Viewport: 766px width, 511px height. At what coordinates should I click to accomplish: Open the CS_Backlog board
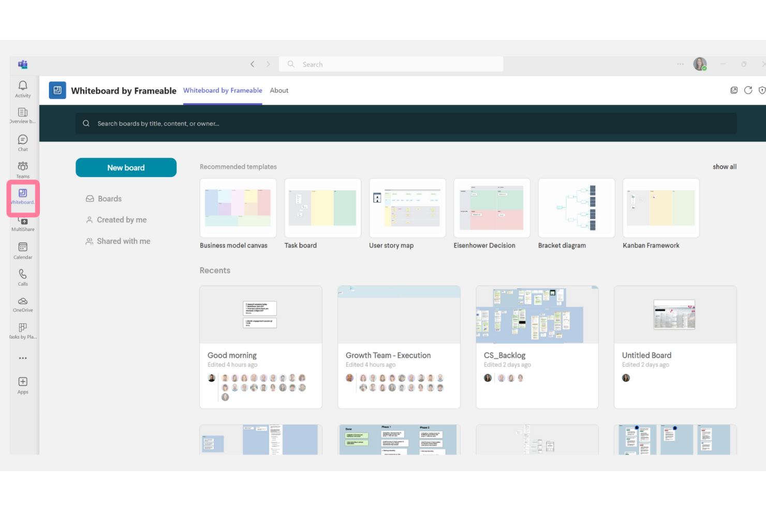537,347
